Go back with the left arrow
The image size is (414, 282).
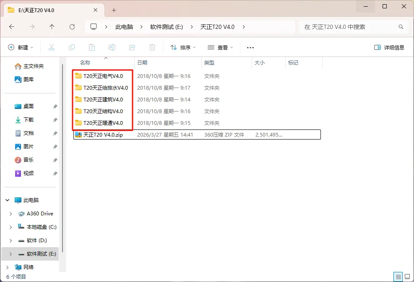tap(12, 27)
